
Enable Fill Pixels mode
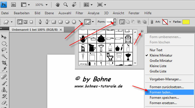(x=31, y=22)
